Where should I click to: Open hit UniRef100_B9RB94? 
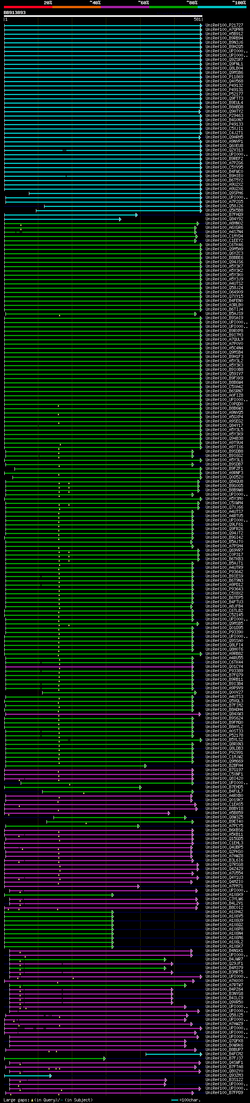[224, 38]
